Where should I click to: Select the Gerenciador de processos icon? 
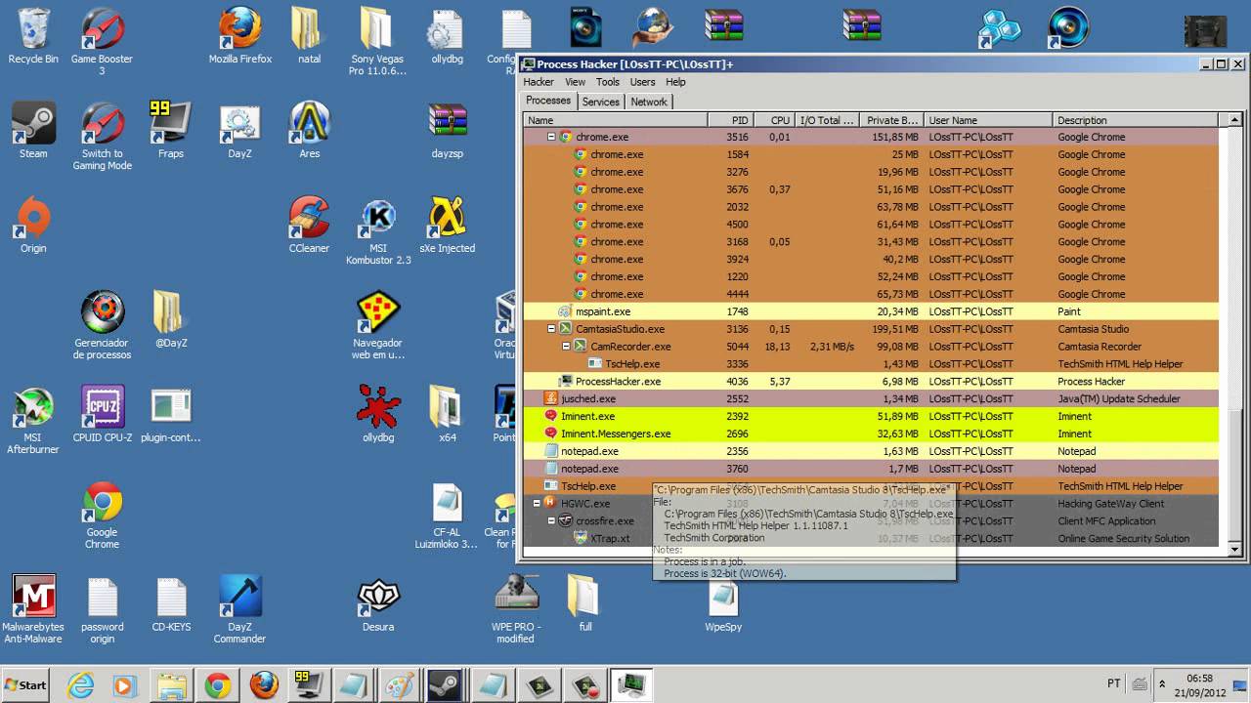tap(102, 326)
